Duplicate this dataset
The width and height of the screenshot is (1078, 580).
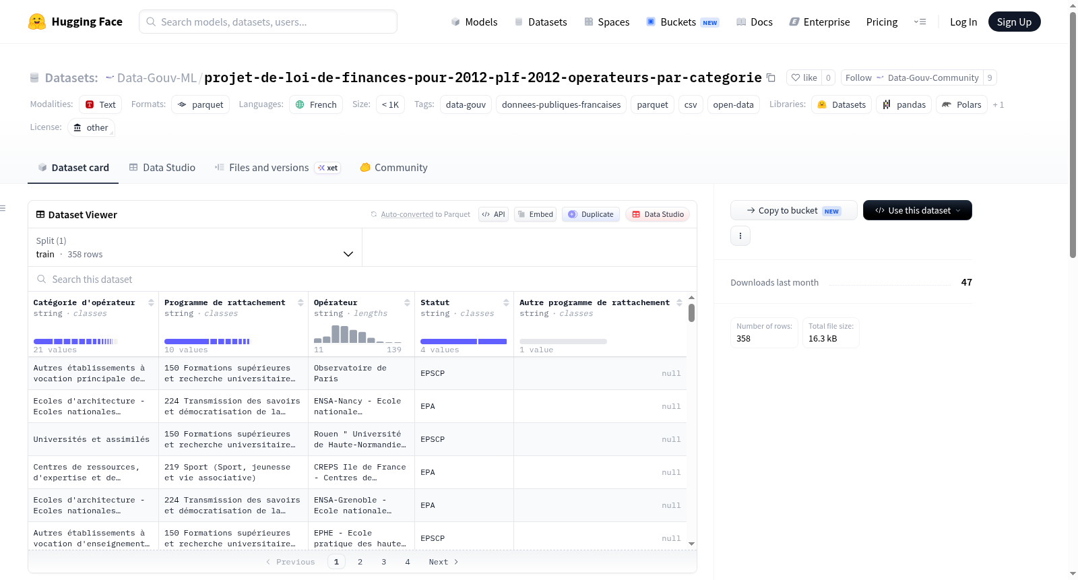coord(591,214)
